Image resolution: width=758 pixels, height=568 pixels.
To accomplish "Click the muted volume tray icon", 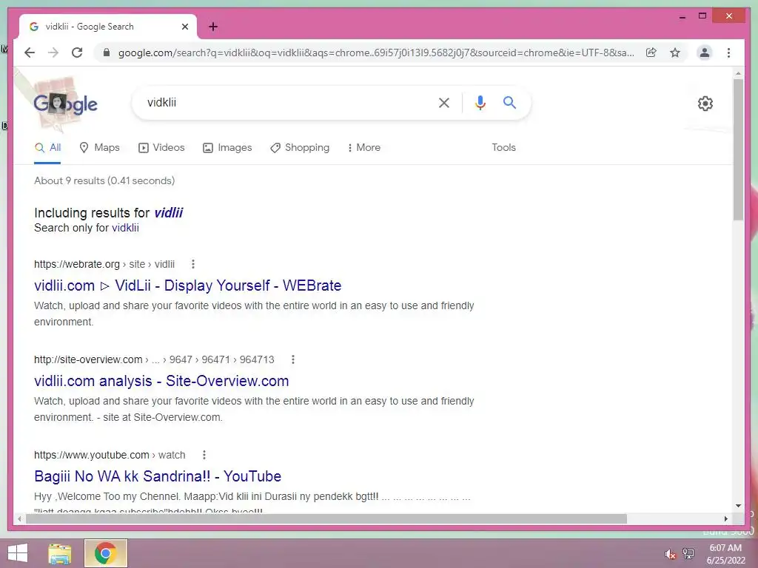I will [x=670, y=554].
